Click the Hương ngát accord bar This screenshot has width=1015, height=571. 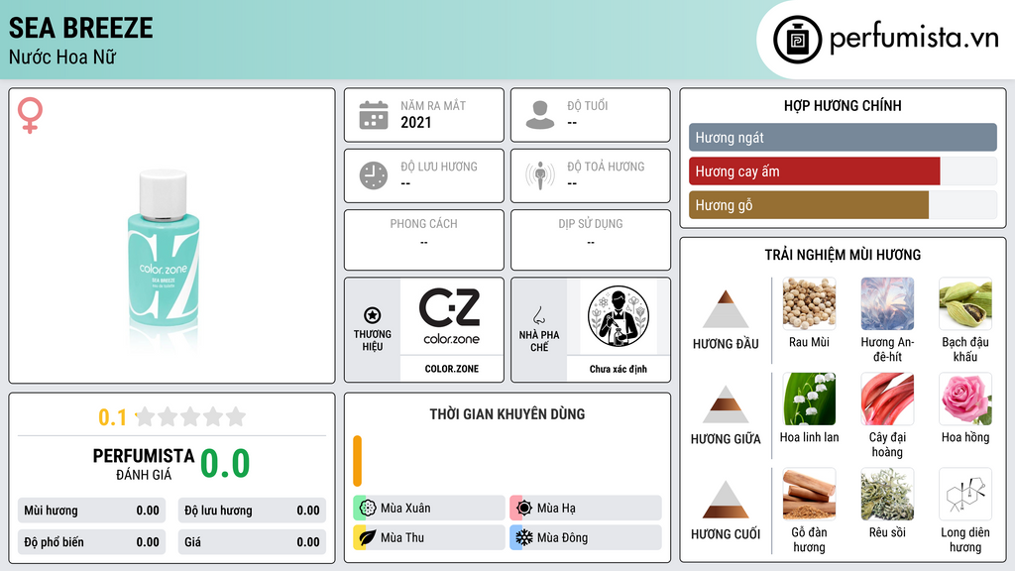(x=843, y=137)
